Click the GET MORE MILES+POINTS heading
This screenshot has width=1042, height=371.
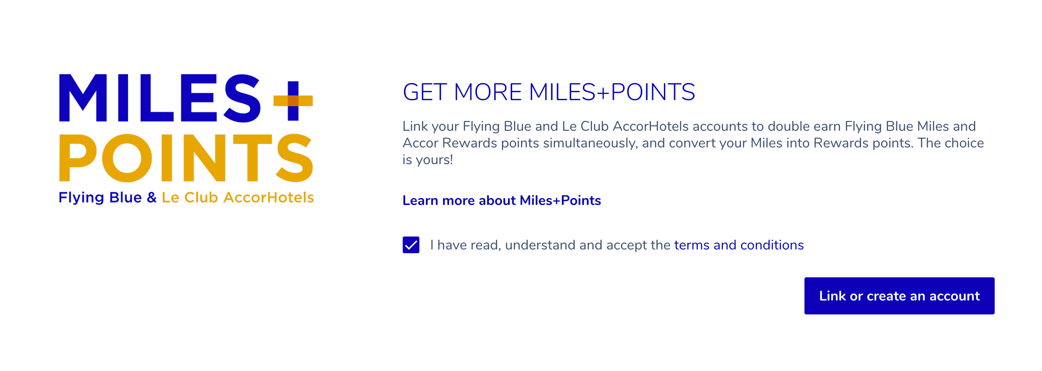click(x=549, y=92)
